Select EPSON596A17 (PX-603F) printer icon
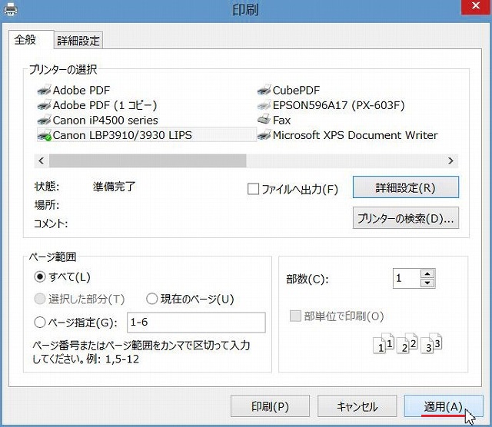492x427 pixels. tap(264, 105)
